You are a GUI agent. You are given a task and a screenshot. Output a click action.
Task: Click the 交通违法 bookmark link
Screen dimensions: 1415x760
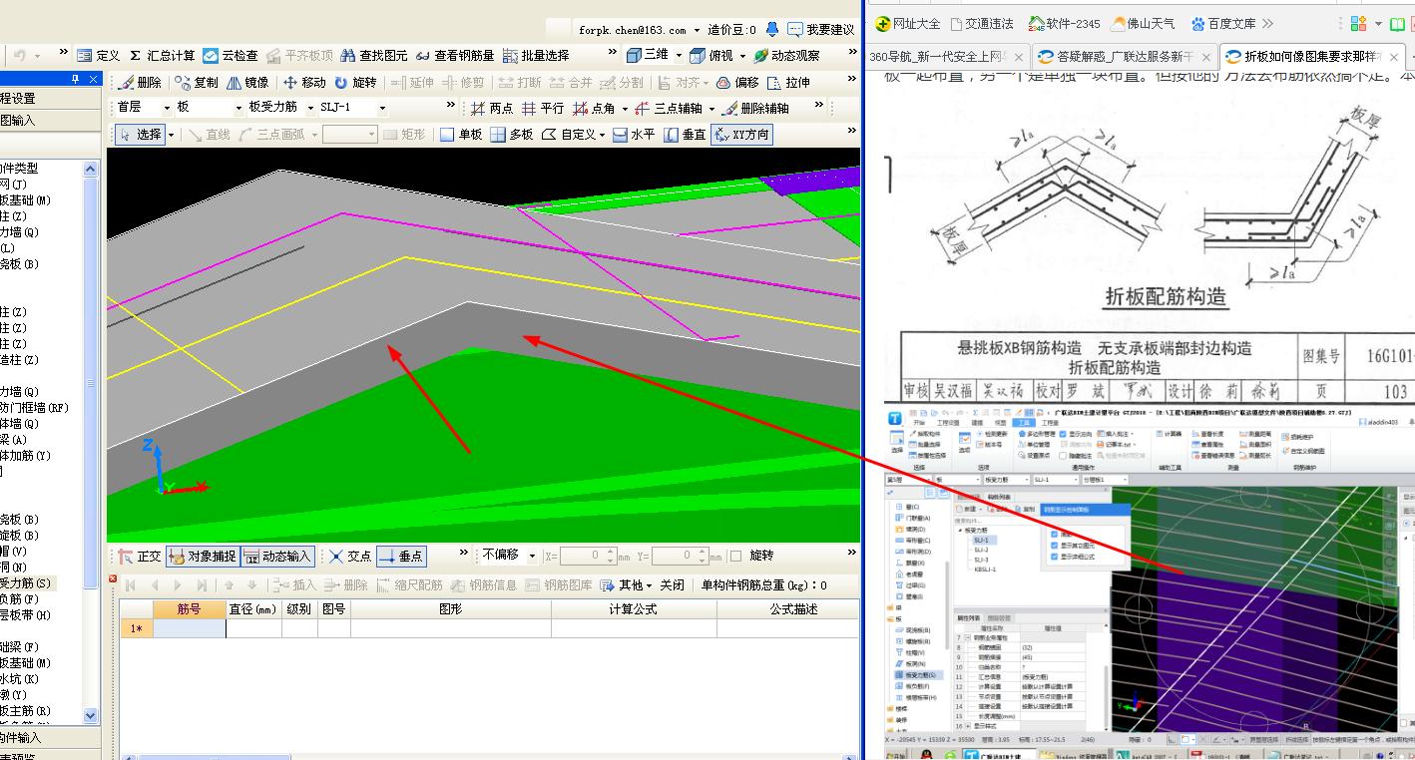(x=982, y=24)
